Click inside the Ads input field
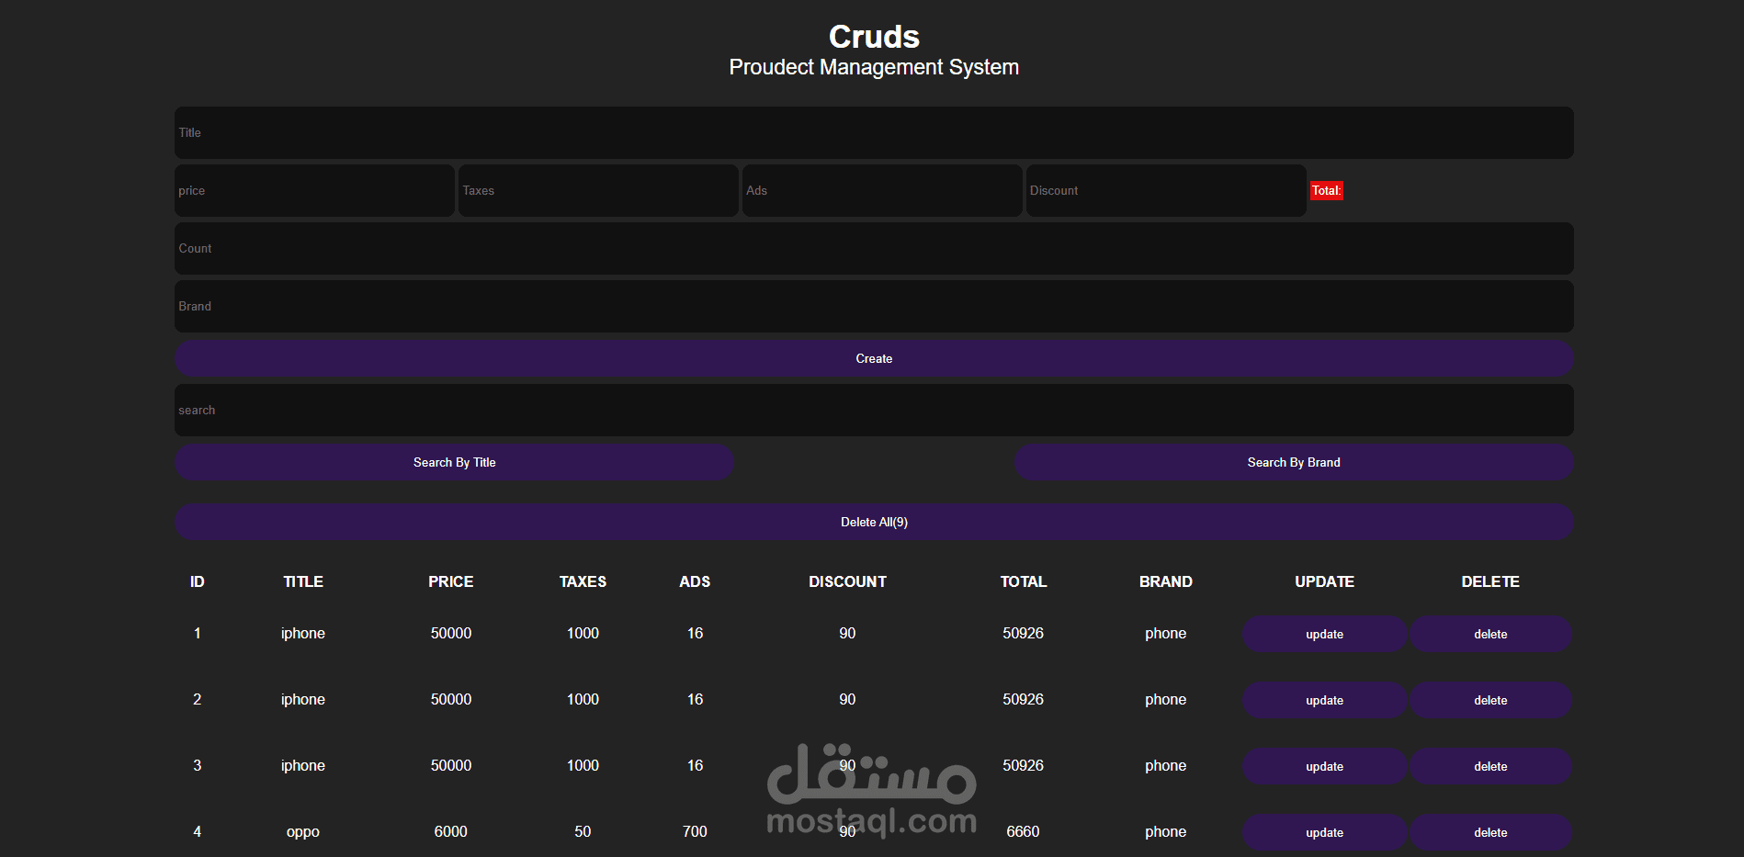1744x857 pixels. (881, 190)
